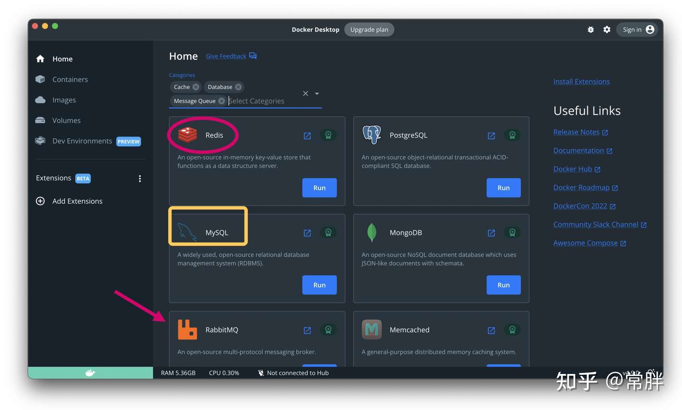Viewport: 682px width, 410px height.
Task: Open MongoDB external link icon
Action: coord(492,233)
